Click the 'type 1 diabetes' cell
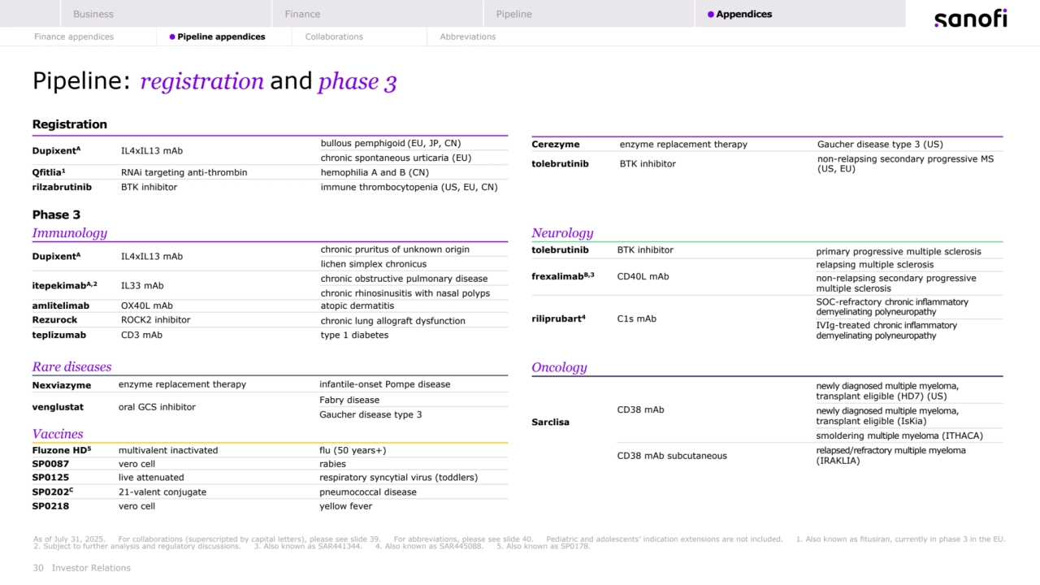Viewport: 1040px width, 585px height. 354,335
